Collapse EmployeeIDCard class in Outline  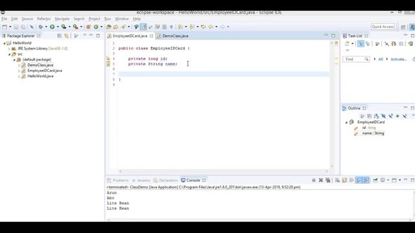346,122
